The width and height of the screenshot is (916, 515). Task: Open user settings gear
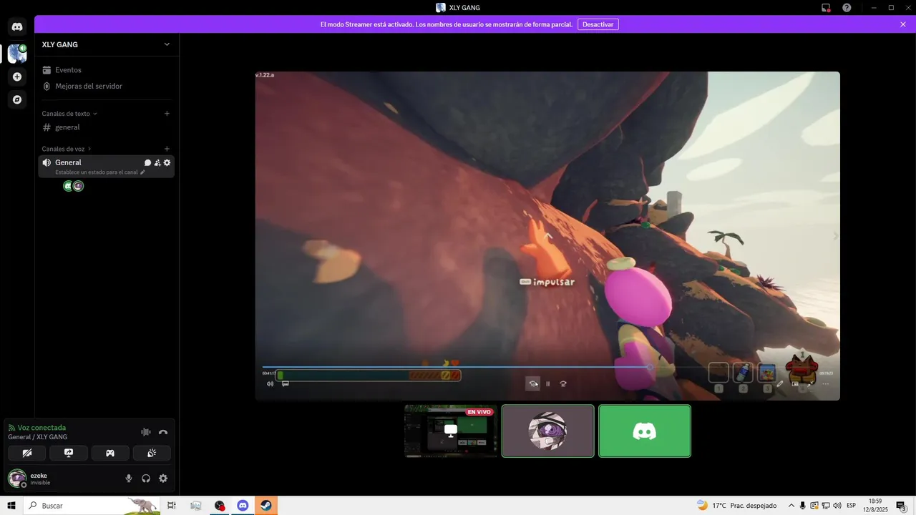click(163, 479)
